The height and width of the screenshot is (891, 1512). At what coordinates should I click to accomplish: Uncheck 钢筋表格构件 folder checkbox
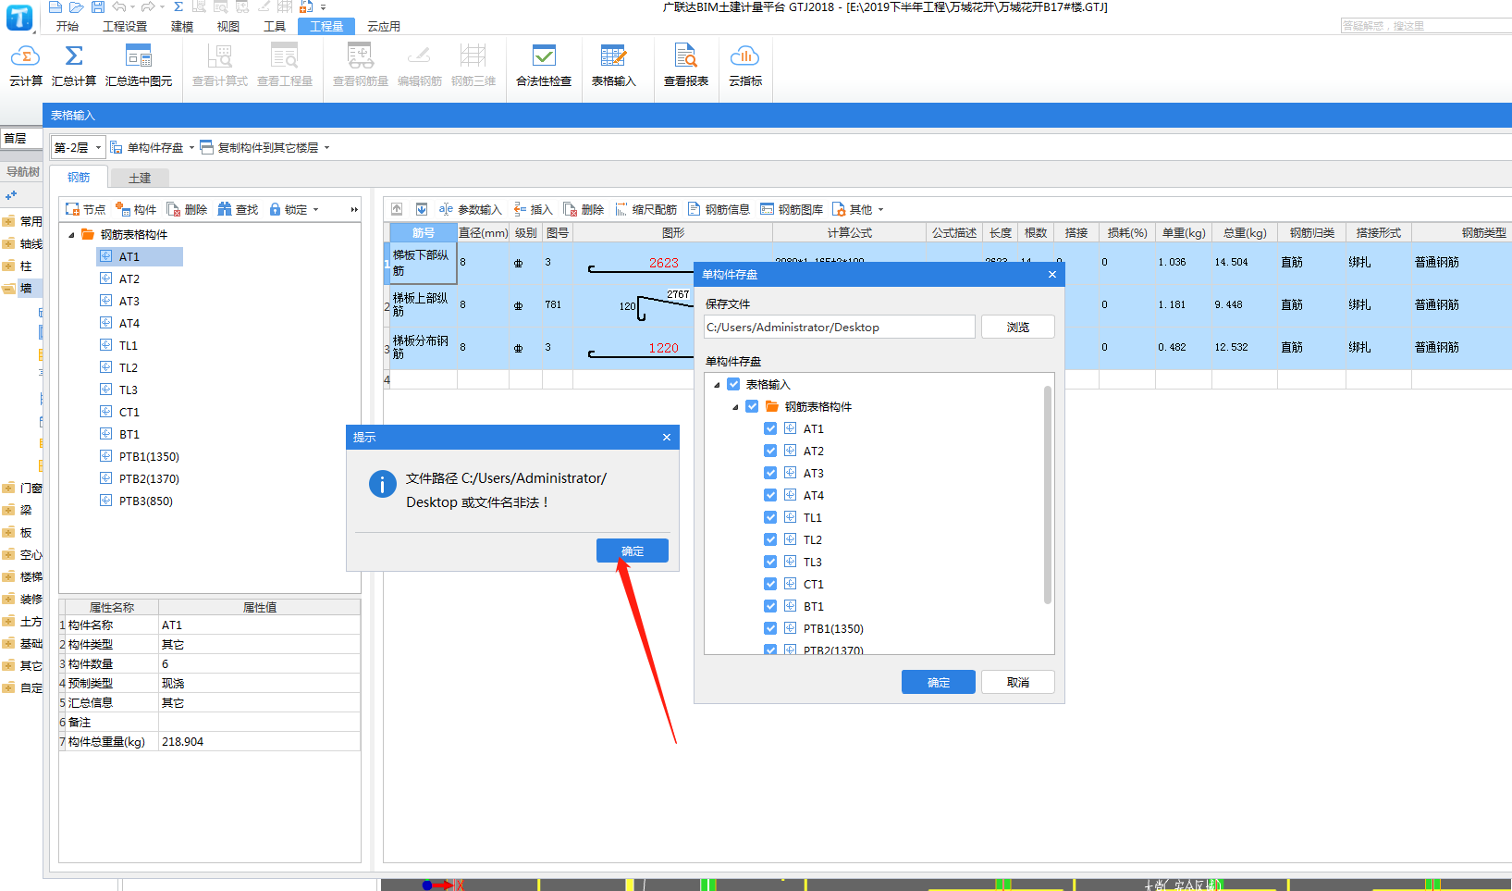pyautogui.click(x=752, y=406)
